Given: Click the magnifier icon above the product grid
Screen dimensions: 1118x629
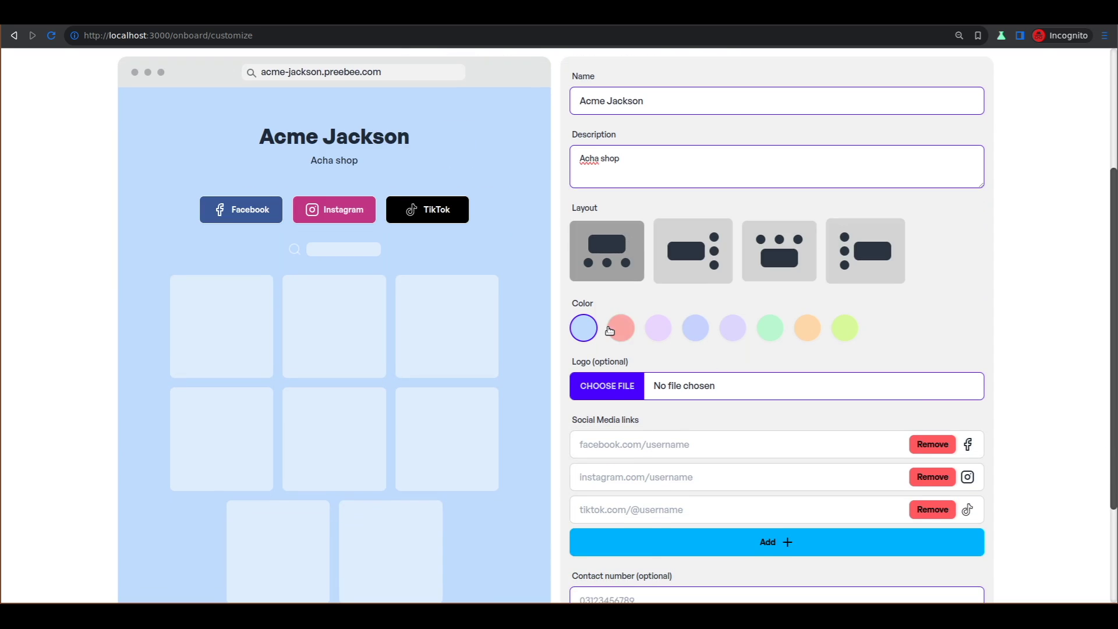Looking at the screenshot, I should coord(295,249).
